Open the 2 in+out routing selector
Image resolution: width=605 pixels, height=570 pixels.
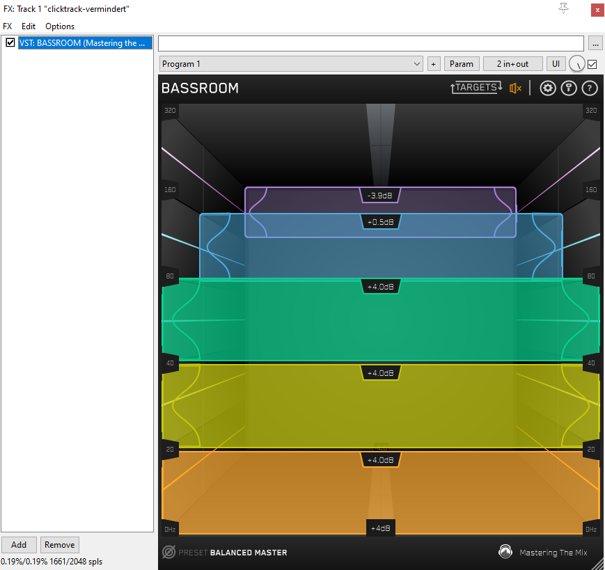(x=512, y=64)
